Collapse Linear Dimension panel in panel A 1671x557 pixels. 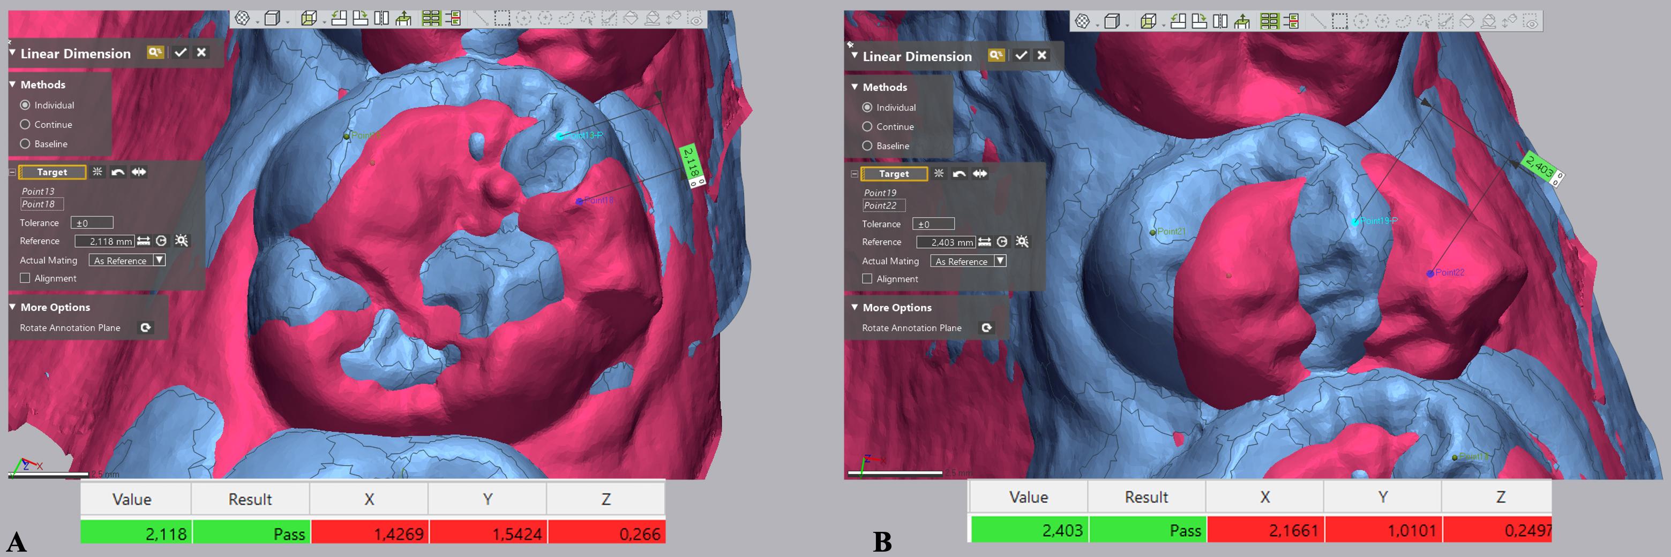click(12, 52)
